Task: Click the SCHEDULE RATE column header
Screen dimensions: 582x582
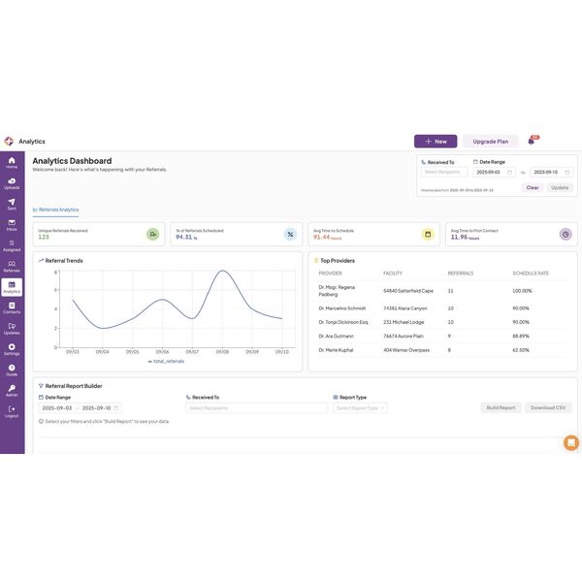Action: pyautogui.click(x=531, y=274)
